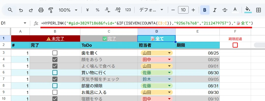
Task: Open assignee dropdown for よく噛んで食べる row
Action: tap(169, 66)
